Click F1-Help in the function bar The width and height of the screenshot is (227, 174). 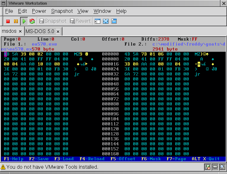(x=13, y=159)
